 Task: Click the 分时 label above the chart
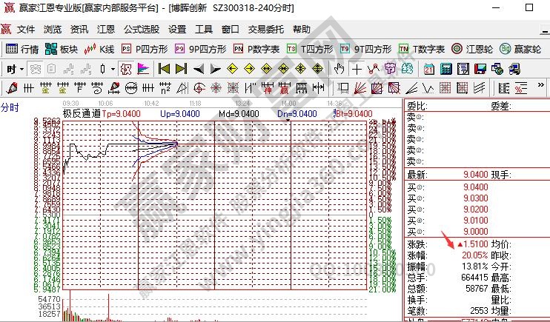tap(10, 108)
